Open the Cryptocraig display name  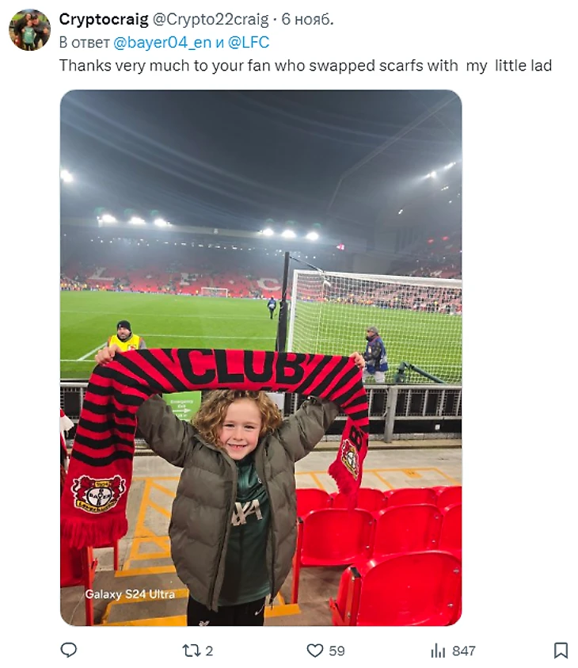[104, 19]
